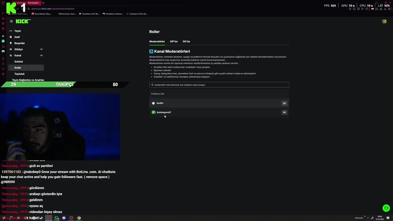The height and width of the screenshot is (221, 393).
Task: Click BotRix avatar icon
Action: (154, 103)
